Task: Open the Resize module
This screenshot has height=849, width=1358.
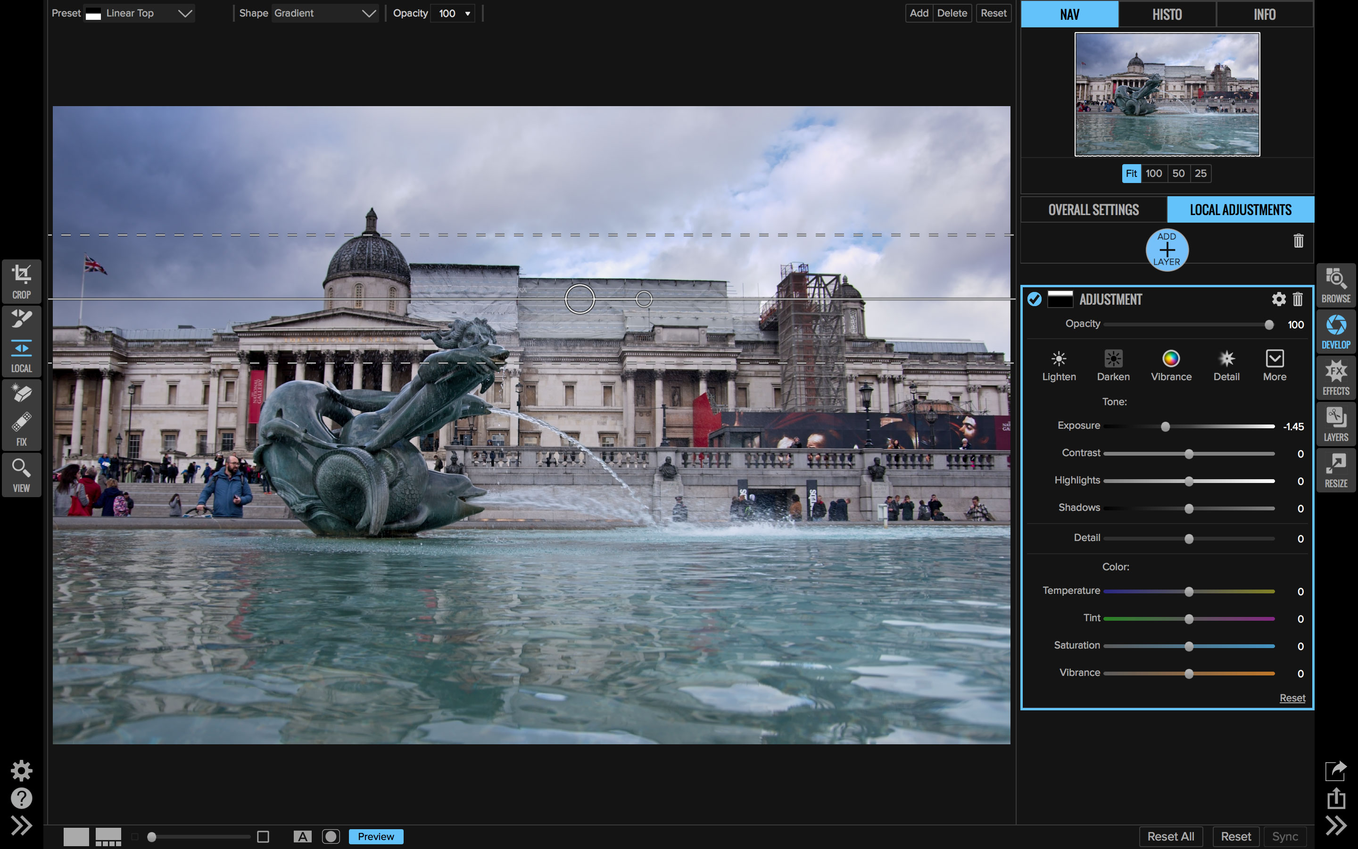Action: [x=1335, y=471]
